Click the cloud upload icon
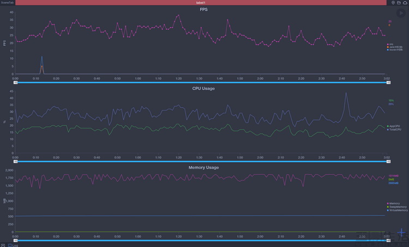This screenshot has height=247, width=409. 405,3
